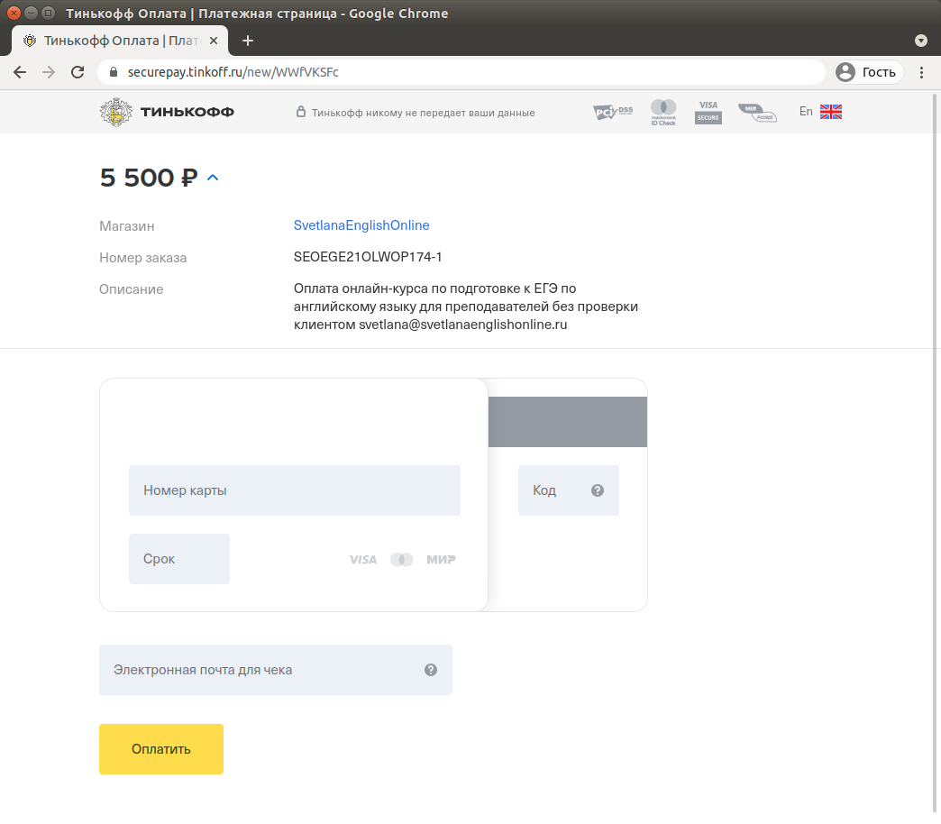941x824 pixels.
Task: Click the Tinkoff crest logo
Action: 116,112
